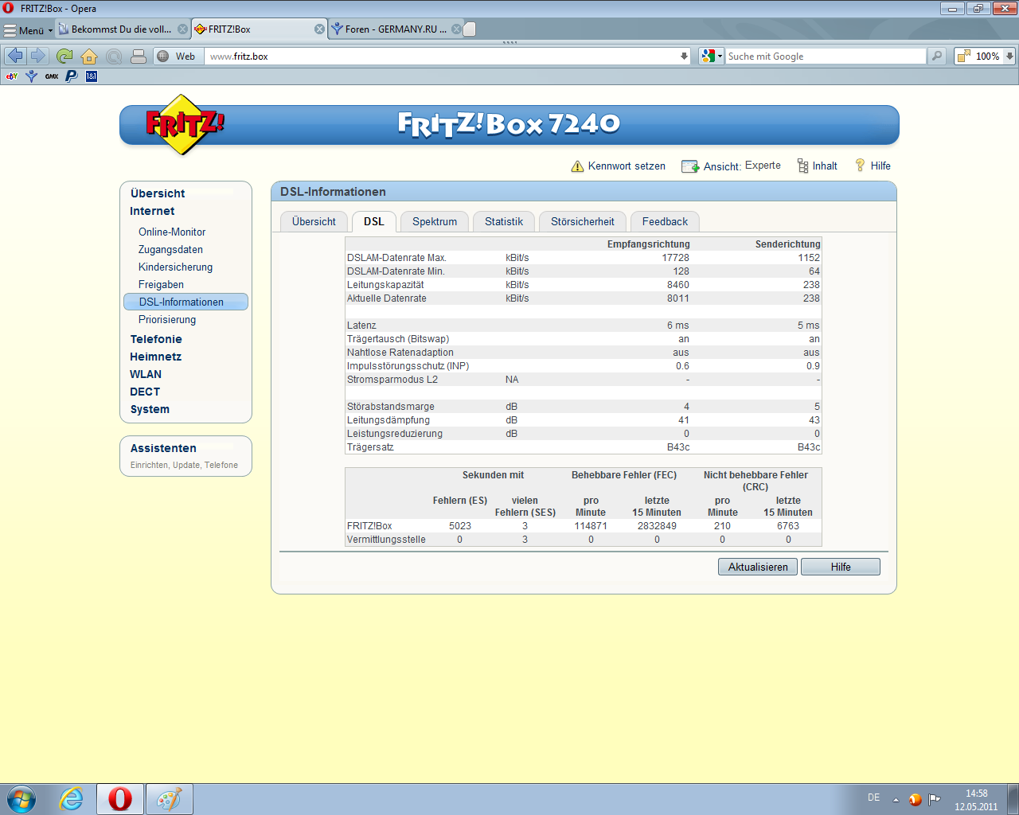The height and width of the screenshot is (815, 1019).
Task: Open Assistenten panel link
Action: [163, 448]
